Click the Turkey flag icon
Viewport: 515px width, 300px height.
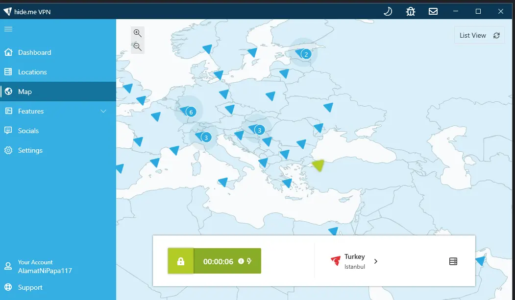(336, 261)
